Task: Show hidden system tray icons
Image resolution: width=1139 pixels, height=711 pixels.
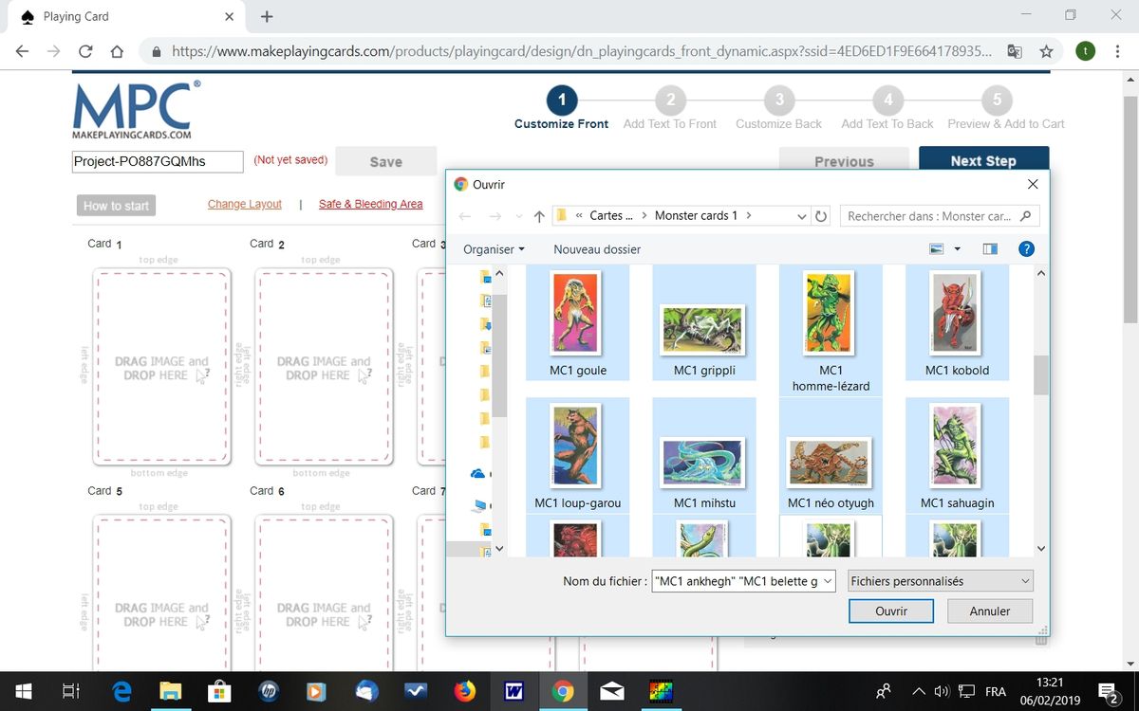Action: [x=918, y=691]
